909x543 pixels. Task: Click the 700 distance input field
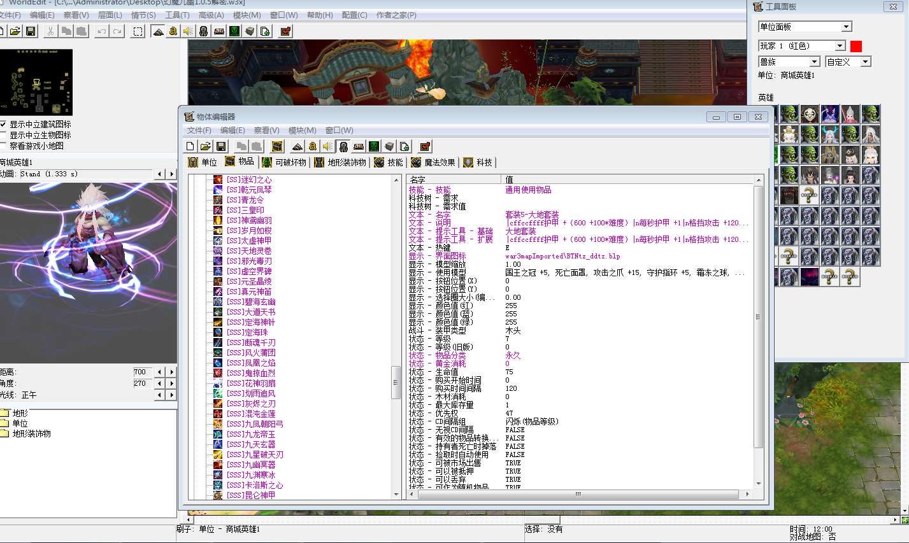point(143,372)
